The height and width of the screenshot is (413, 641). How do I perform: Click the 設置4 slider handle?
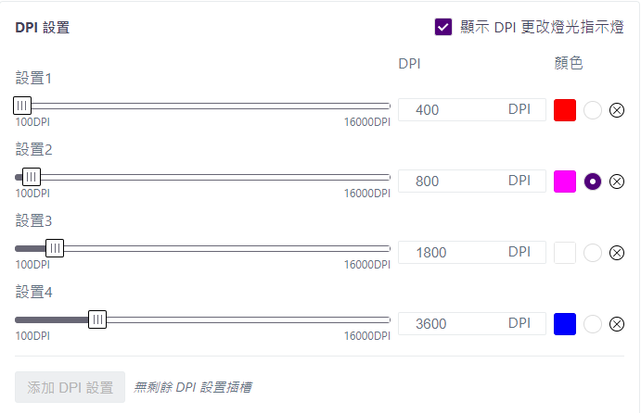click(97, 319)
